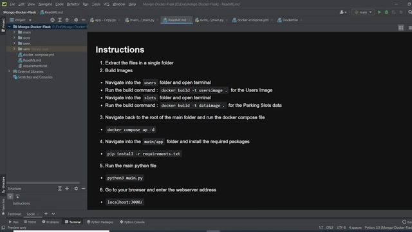Screen dimensions: 412x232
Task: Run the main configuration
Action: click(x=379, y=12)
